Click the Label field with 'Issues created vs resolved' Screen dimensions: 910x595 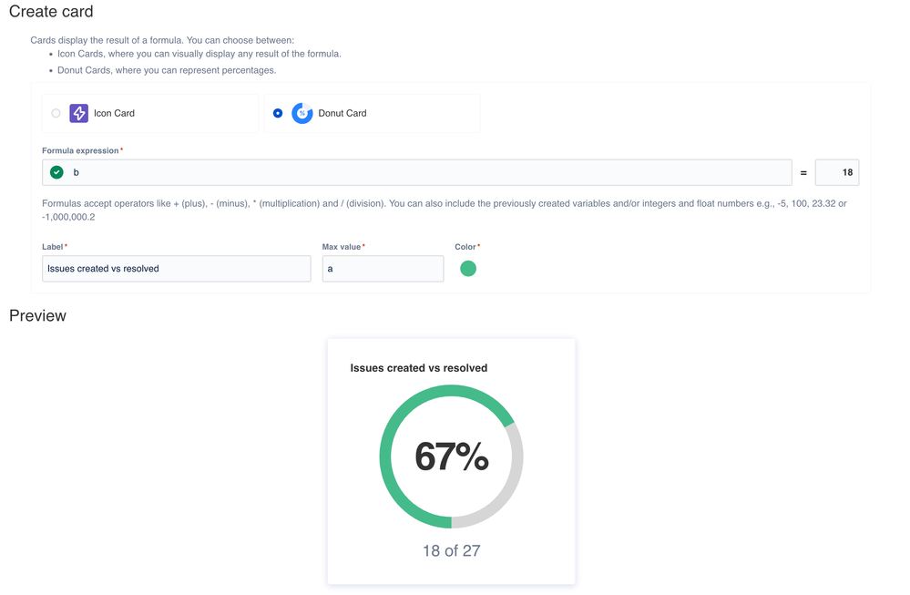coord(177,269)
